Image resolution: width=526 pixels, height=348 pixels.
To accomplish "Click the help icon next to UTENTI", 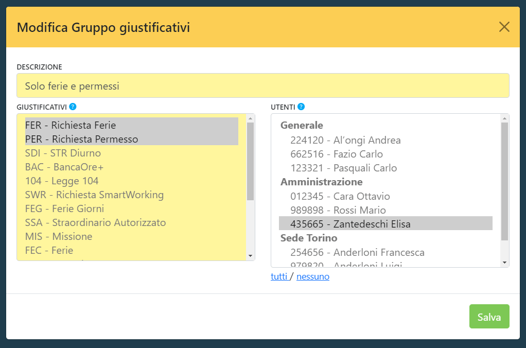I will click(301, 107).
